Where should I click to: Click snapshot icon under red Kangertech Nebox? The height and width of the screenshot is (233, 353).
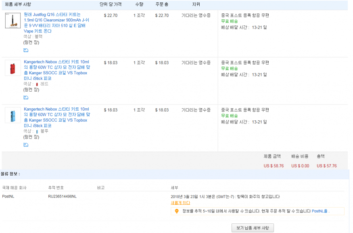coord(26,98)
